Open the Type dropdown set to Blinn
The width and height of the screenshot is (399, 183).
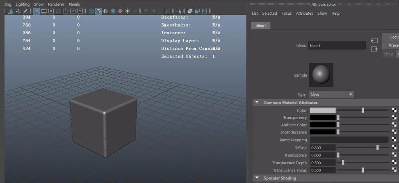(331, 95)
